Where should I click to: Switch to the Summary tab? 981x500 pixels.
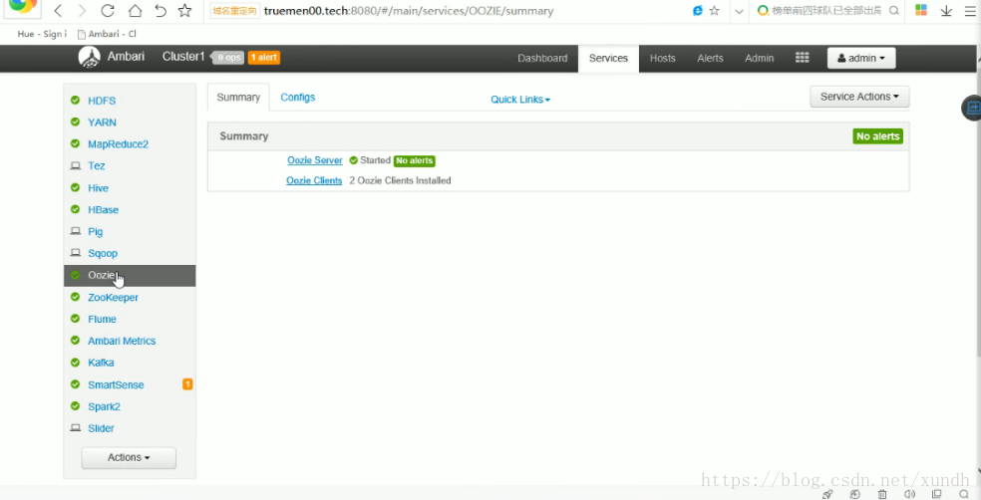pyautogui.click(x=238, y=98)
